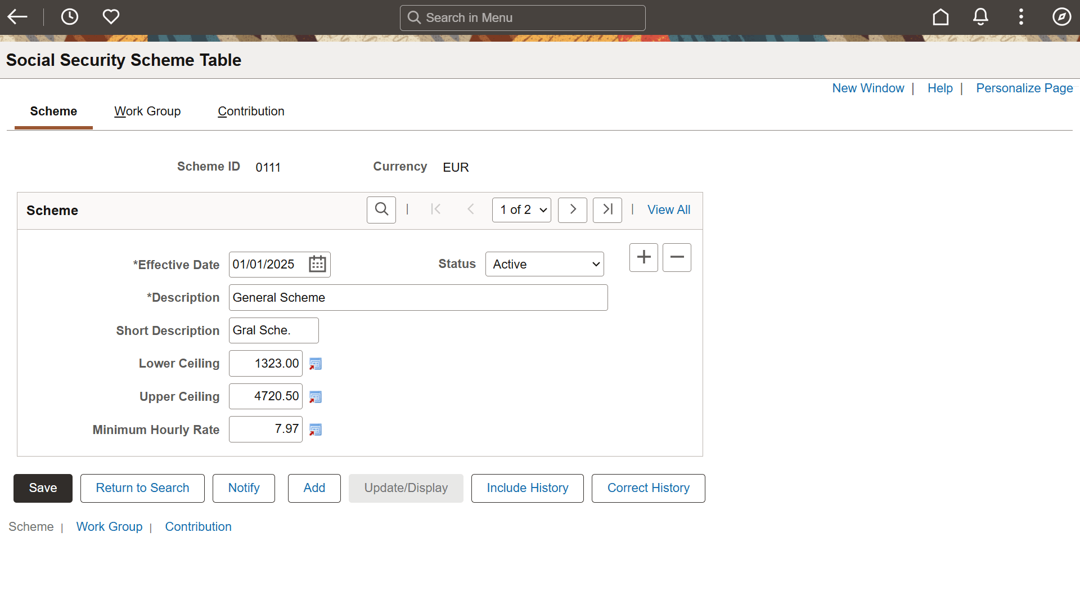Click the icon beside Upper Ceiling
The width and height of the screenshot is (1080, 608).
[316, 397]
